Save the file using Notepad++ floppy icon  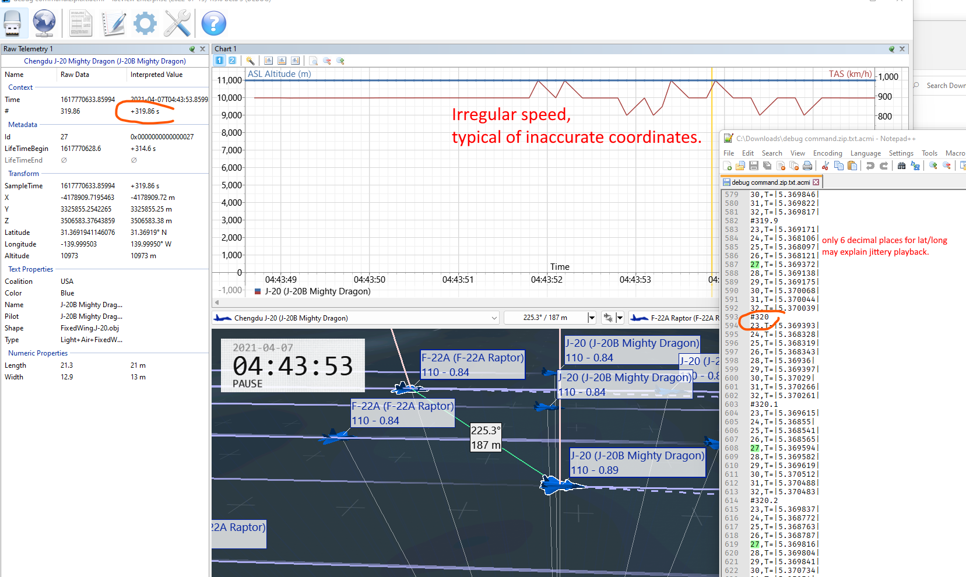(754, 166)
